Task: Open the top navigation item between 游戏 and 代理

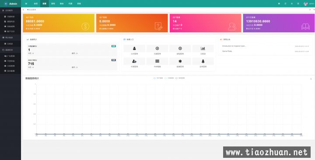Action: click(x=62, y=3)
